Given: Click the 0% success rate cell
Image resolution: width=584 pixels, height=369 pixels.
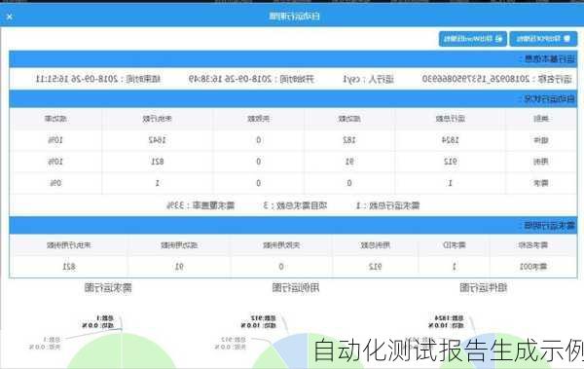Looking at the screenshot, I should coord(55,183).
